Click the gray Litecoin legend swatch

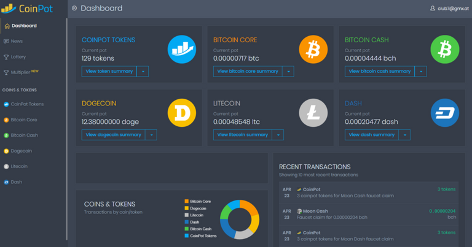pyautogui.click(x=187, y=215)
